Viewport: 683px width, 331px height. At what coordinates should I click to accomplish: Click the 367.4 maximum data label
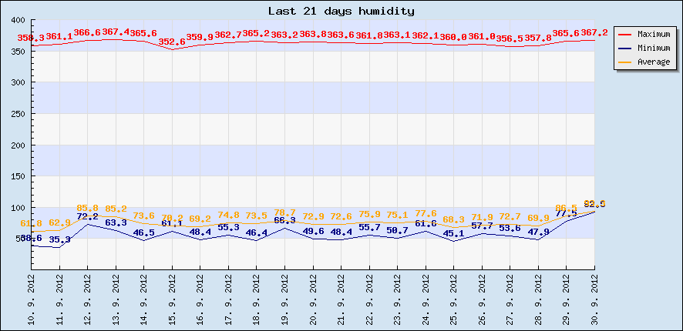116,32
